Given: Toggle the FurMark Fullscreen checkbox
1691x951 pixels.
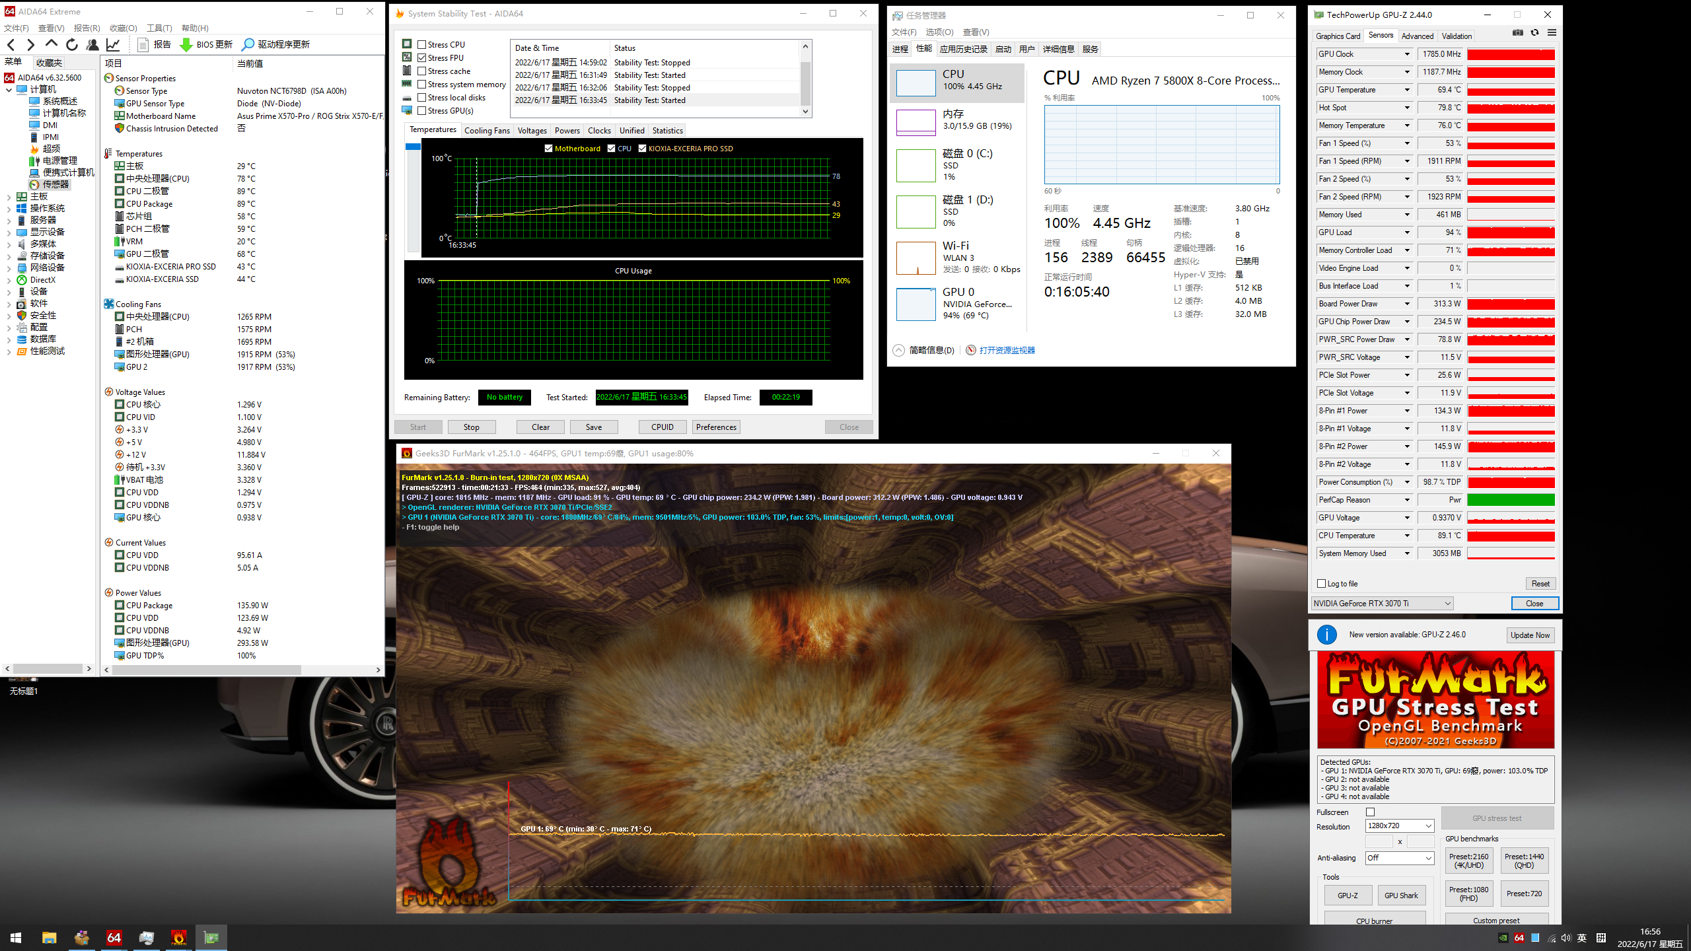Looking at the screenshot, I should pos(1370,812).
